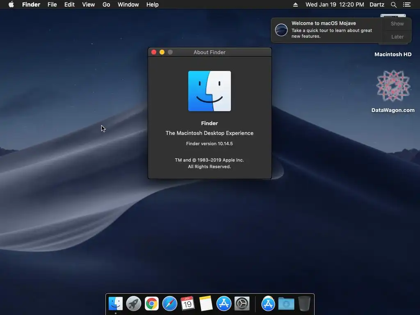Close the About Finder window
The width and height of the screenshot is (420, 315).
click(154, 52)
